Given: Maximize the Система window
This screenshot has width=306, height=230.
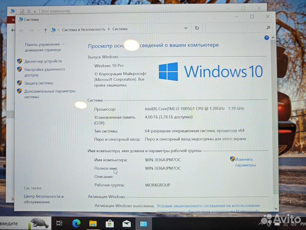Looking at the screenshot, I should coord(252,17).
